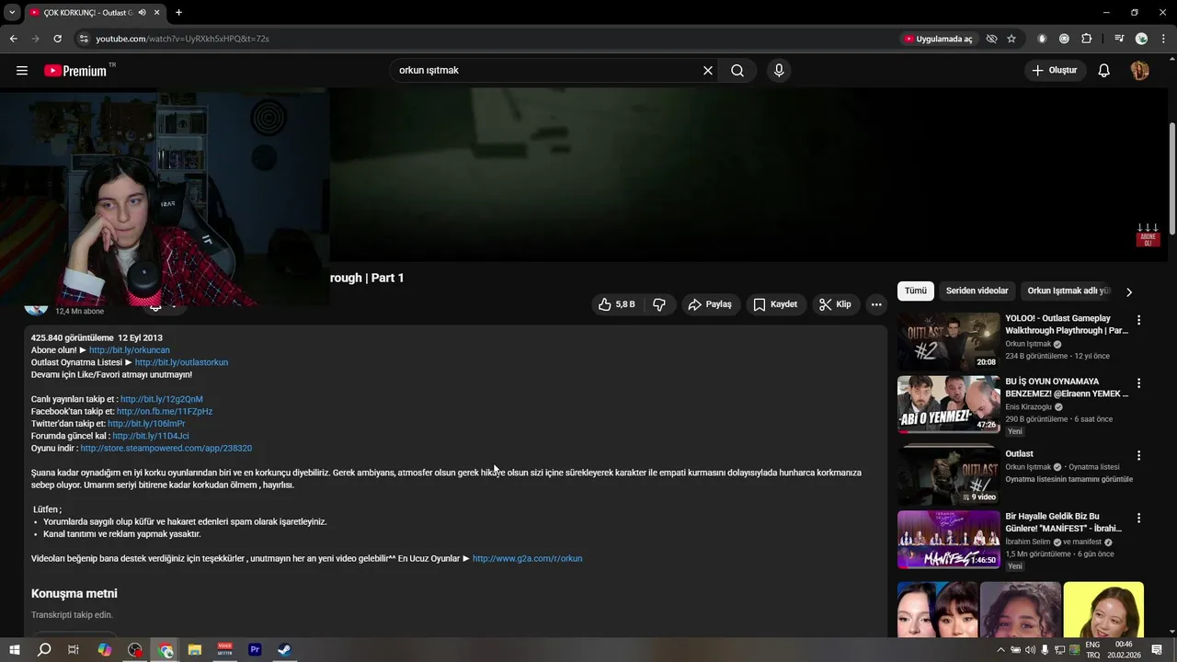
Task: Open the bit.ly/outlastorkun playlist link
Action: point(181,362)
